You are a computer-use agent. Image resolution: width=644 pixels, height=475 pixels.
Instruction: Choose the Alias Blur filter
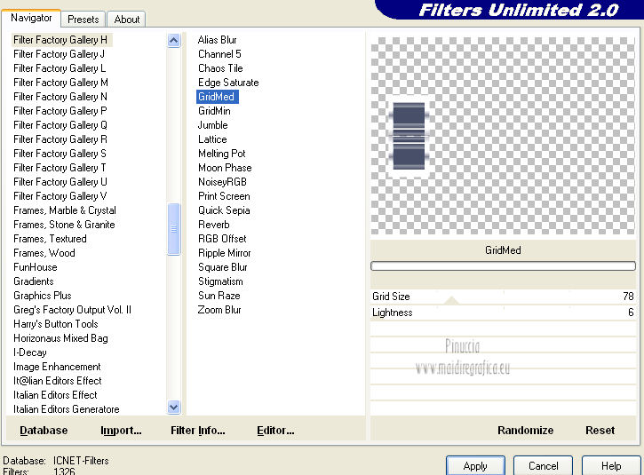pos(218,40)
